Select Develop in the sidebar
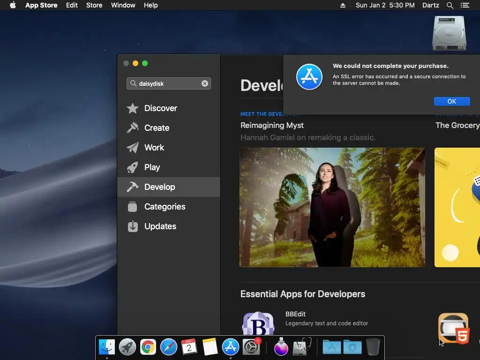Screen dimensions: 480x360 tap(169, 187)
